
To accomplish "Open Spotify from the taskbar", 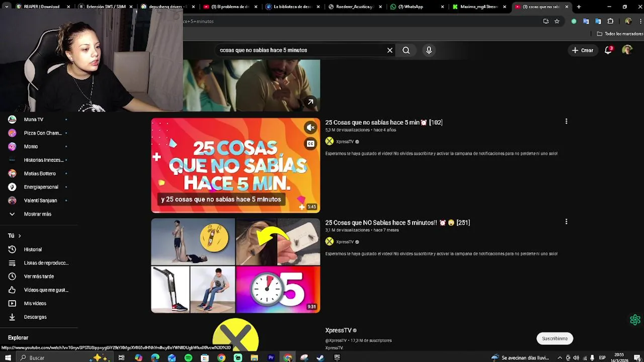I will click(x=188, y=357).
